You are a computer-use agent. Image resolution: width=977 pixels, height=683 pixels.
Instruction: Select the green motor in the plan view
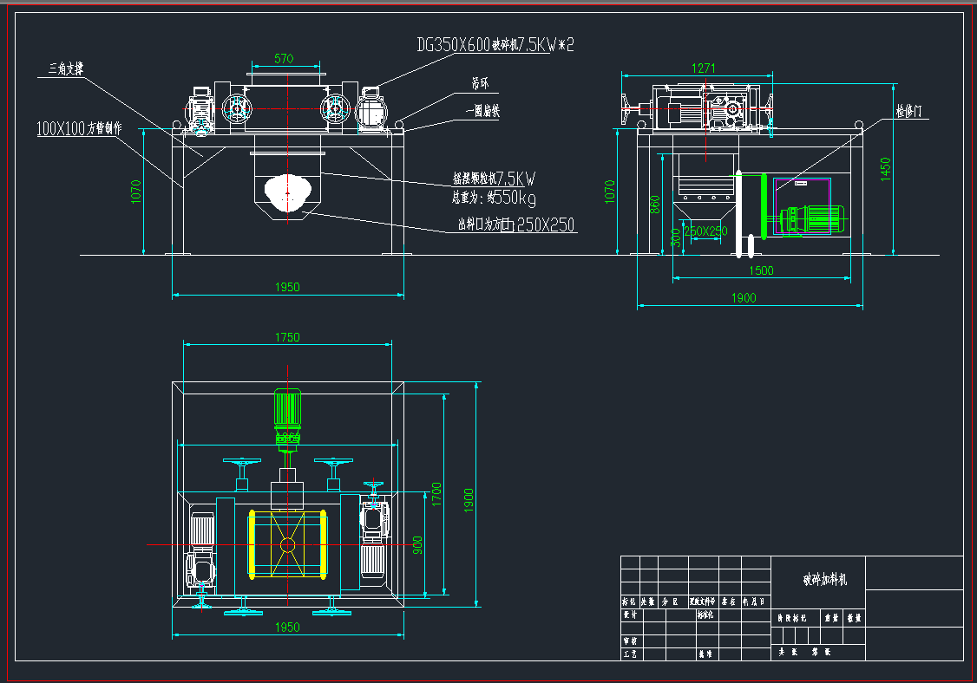287,408
